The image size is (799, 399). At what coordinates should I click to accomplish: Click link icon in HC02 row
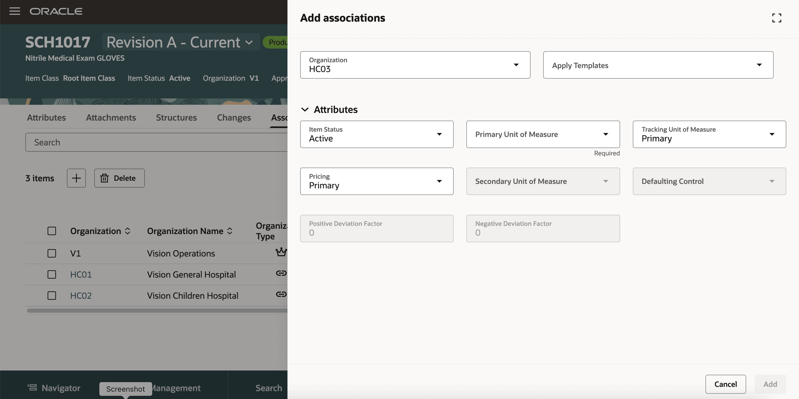(x=281, y=294)
